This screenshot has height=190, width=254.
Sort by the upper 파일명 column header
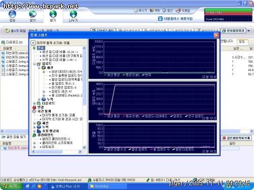(14, 48)
